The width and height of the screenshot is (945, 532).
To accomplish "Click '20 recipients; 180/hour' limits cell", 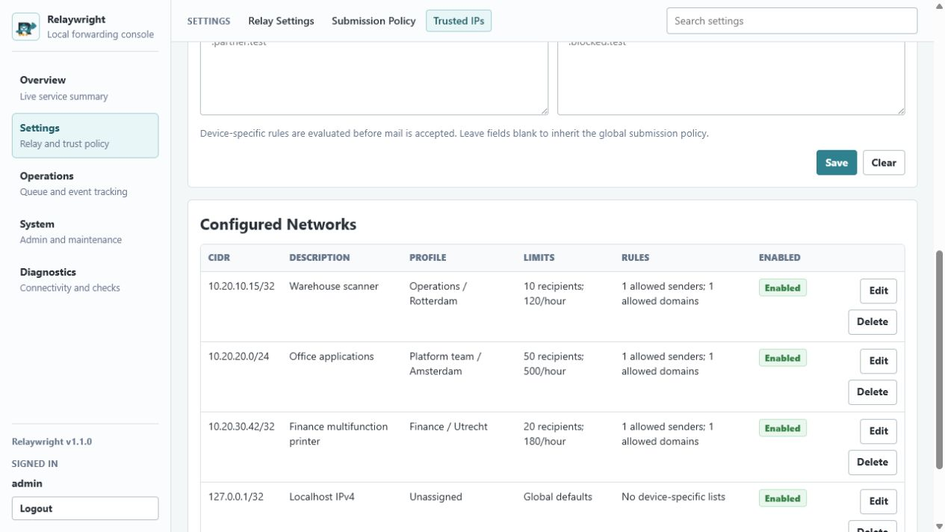I will pyautogui.click(x=554, y=434).
